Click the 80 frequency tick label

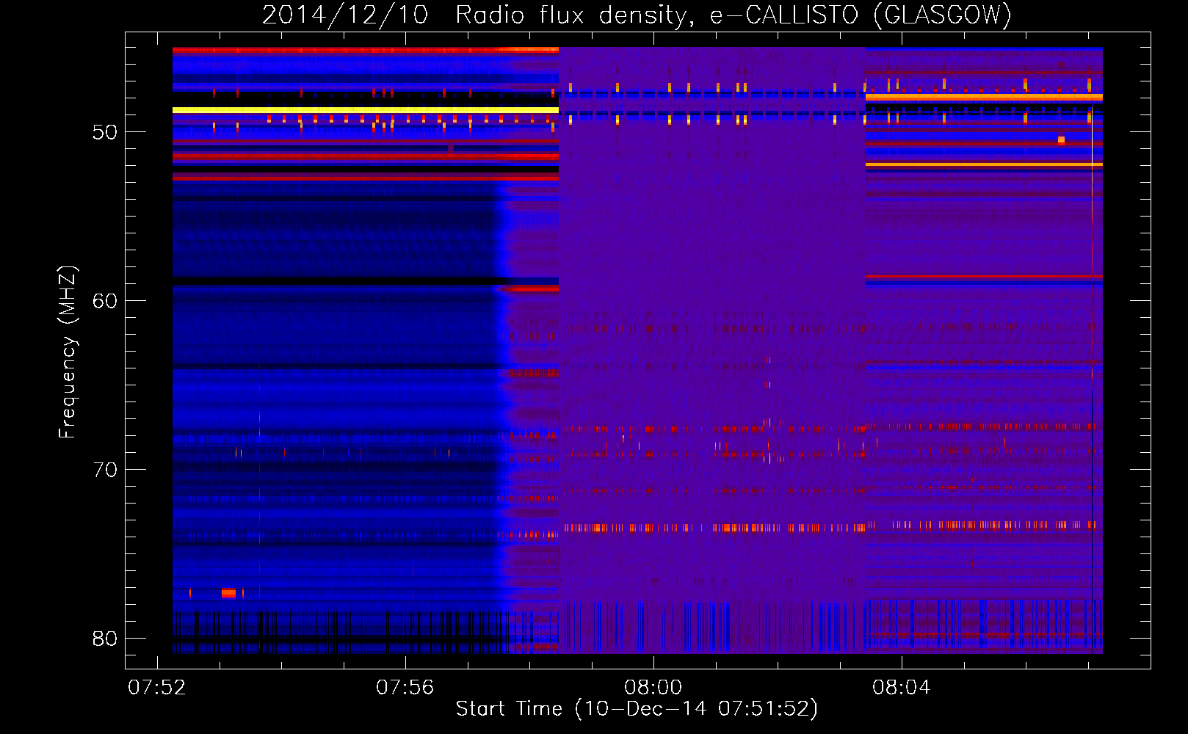pos(105,639)
